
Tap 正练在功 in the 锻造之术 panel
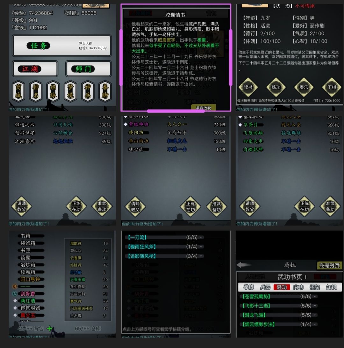click(x=76, y=206)
